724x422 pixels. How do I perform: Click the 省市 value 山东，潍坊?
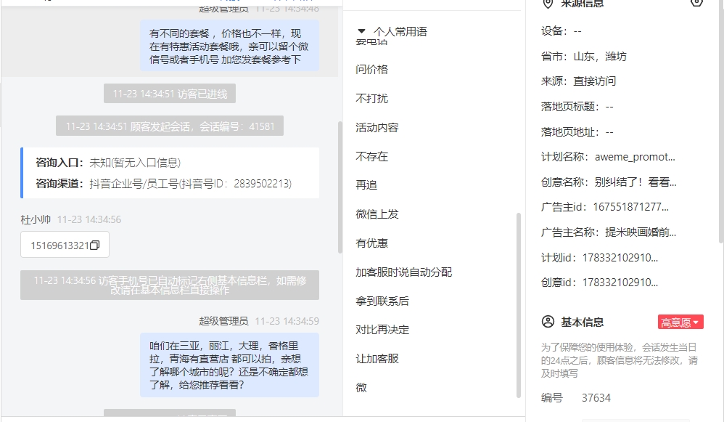[x=600, y=57]
